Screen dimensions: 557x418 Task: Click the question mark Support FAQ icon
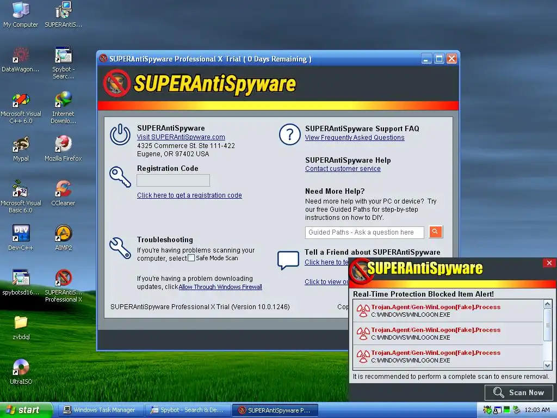point(290,134)
